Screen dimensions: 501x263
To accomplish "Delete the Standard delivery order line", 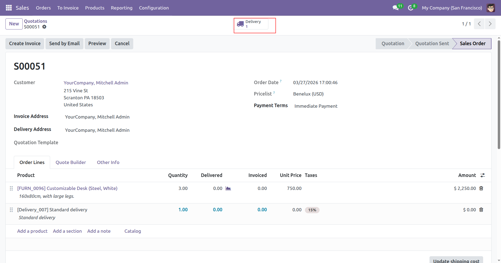I will coord(481,210).
